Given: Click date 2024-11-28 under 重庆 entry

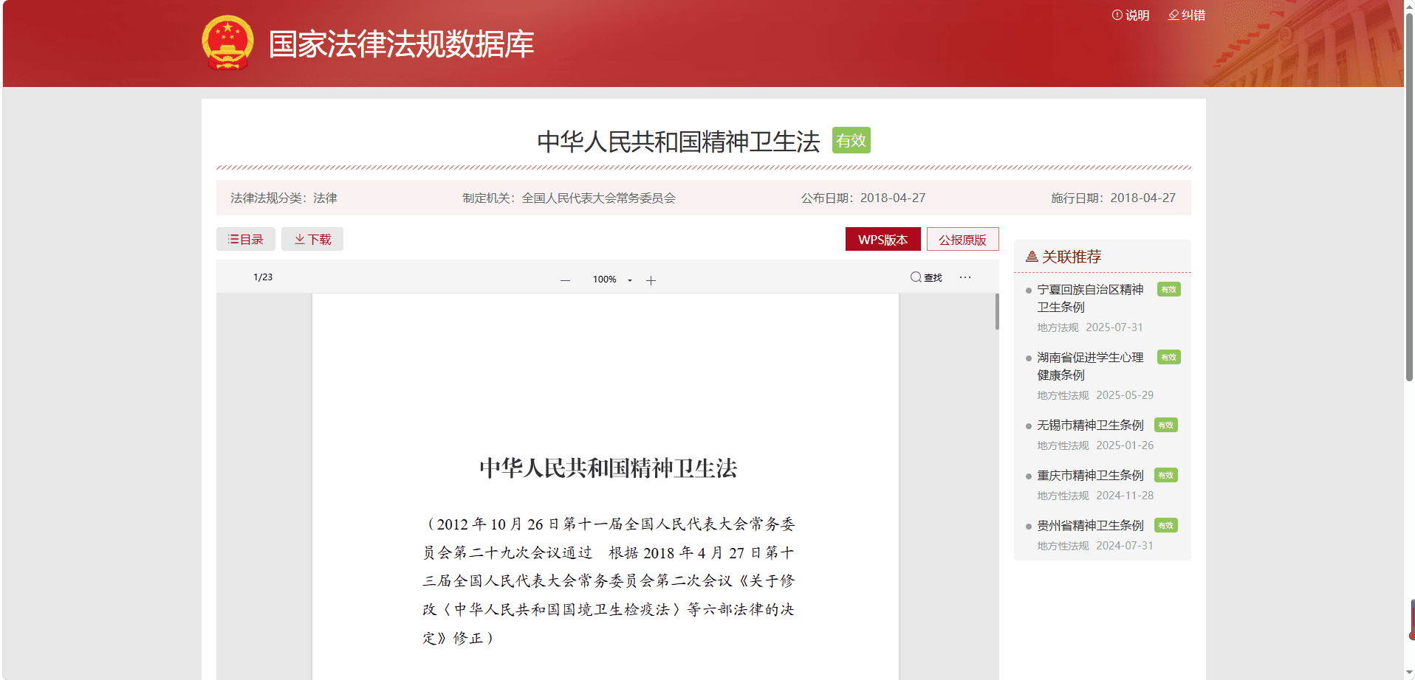Looking at the screenshot, I should pos(1125,496).
